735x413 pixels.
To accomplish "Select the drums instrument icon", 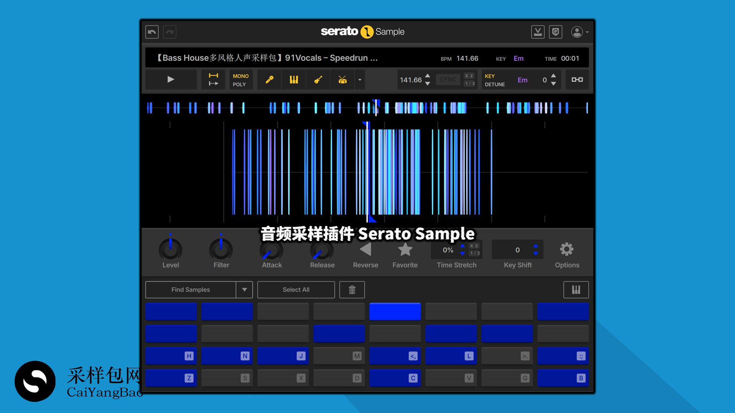I will point(342,80).
